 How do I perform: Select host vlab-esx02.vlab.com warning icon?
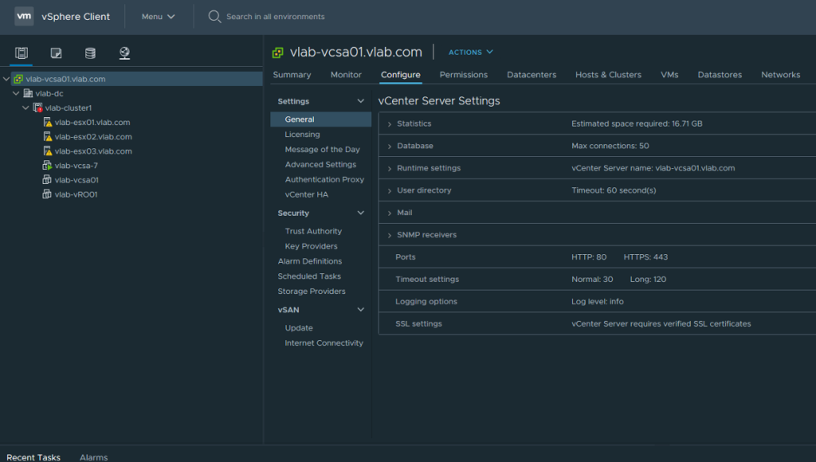pyautogui.click(x=47, y=137)
